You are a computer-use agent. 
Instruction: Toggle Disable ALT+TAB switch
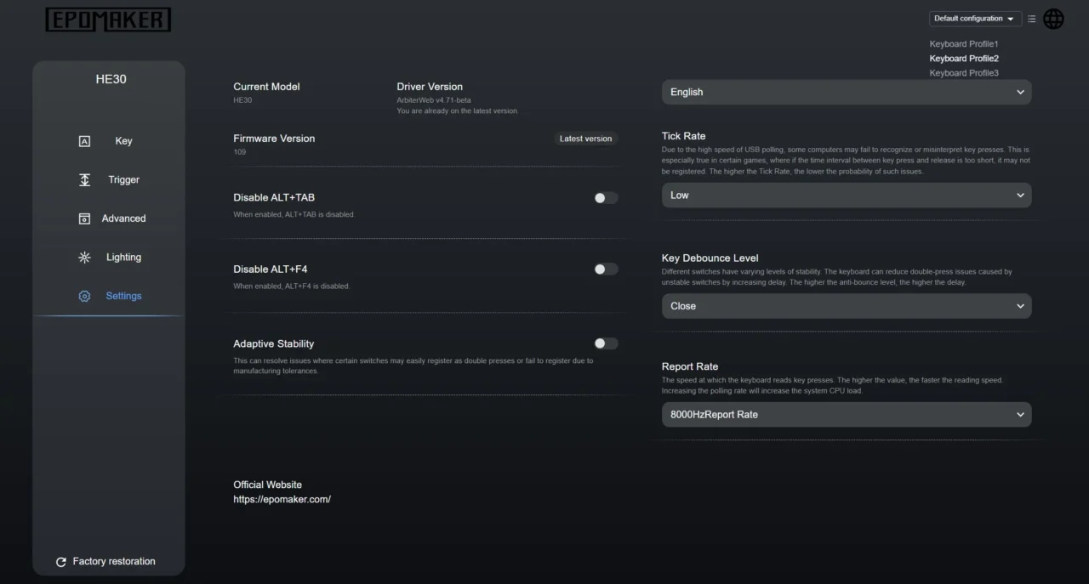[x=606, y=198]
